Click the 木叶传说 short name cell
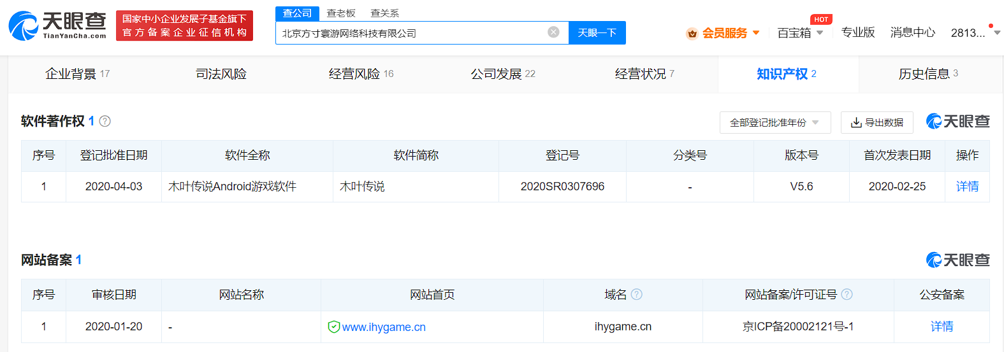This screenshot has width=1004, height=352. (x=416, y=187)
